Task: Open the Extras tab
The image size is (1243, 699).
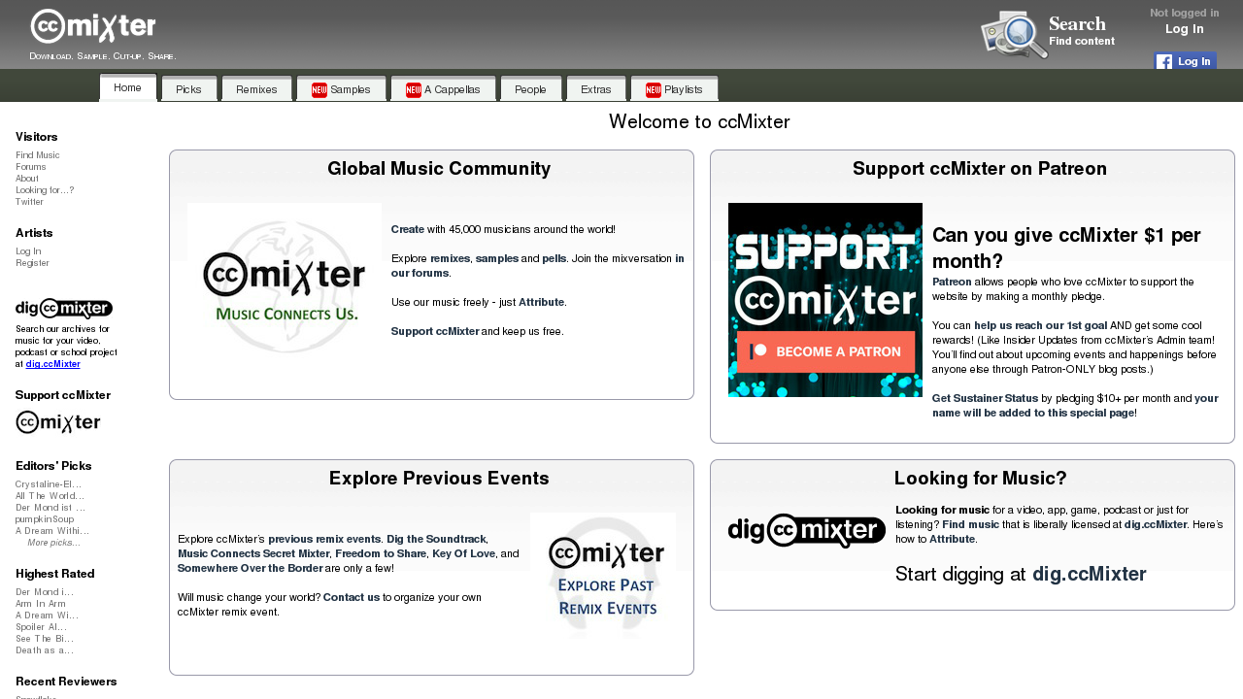Action: (x=596, y=89)
